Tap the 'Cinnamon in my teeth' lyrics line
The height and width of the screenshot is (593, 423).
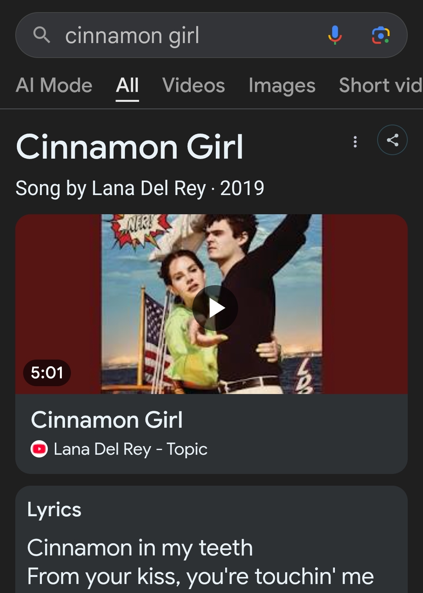point(140,547)
